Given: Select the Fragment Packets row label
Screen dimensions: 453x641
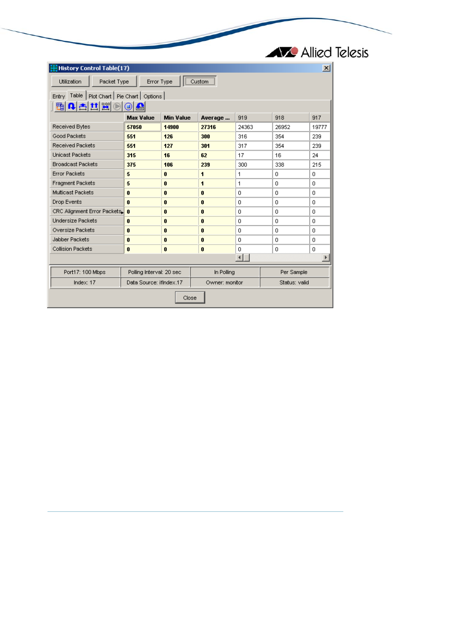Looking at the screenshot, I should coord(87,183).
